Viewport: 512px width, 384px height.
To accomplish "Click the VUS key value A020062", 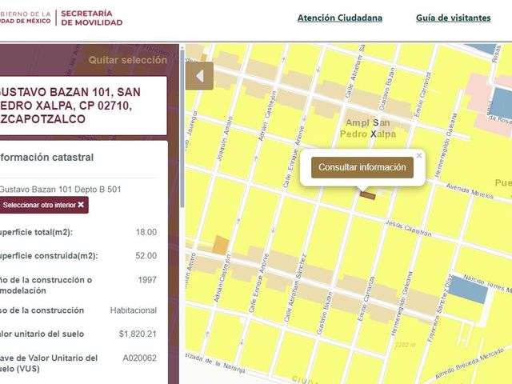I will tap(140, 358).
